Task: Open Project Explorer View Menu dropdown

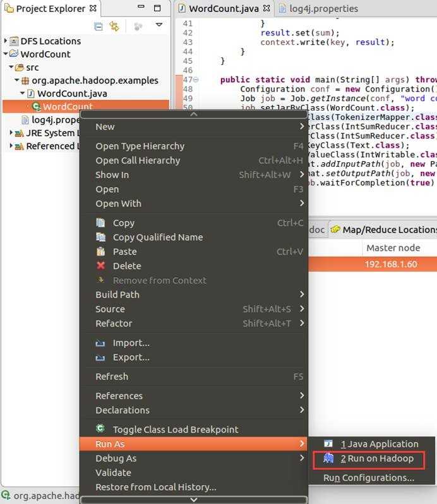Action: pyautogui.click(x=159, y=25)
